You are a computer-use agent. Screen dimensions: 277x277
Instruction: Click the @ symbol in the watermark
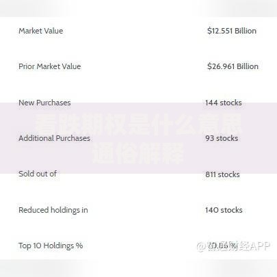(201, 247)
